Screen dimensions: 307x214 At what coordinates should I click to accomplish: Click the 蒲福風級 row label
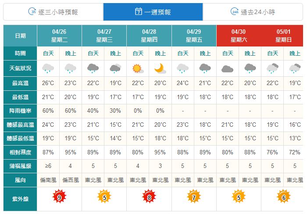click(x=20, y=166)
